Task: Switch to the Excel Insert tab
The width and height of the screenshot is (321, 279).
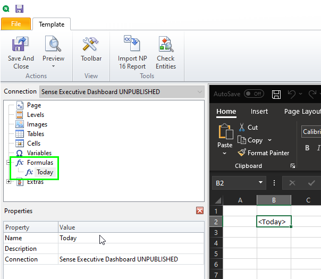Action: point(259,112)
